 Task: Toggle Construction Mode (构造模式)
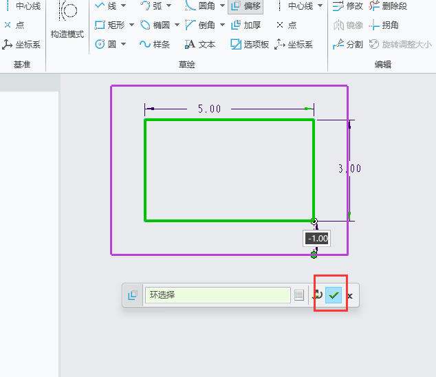67,21
